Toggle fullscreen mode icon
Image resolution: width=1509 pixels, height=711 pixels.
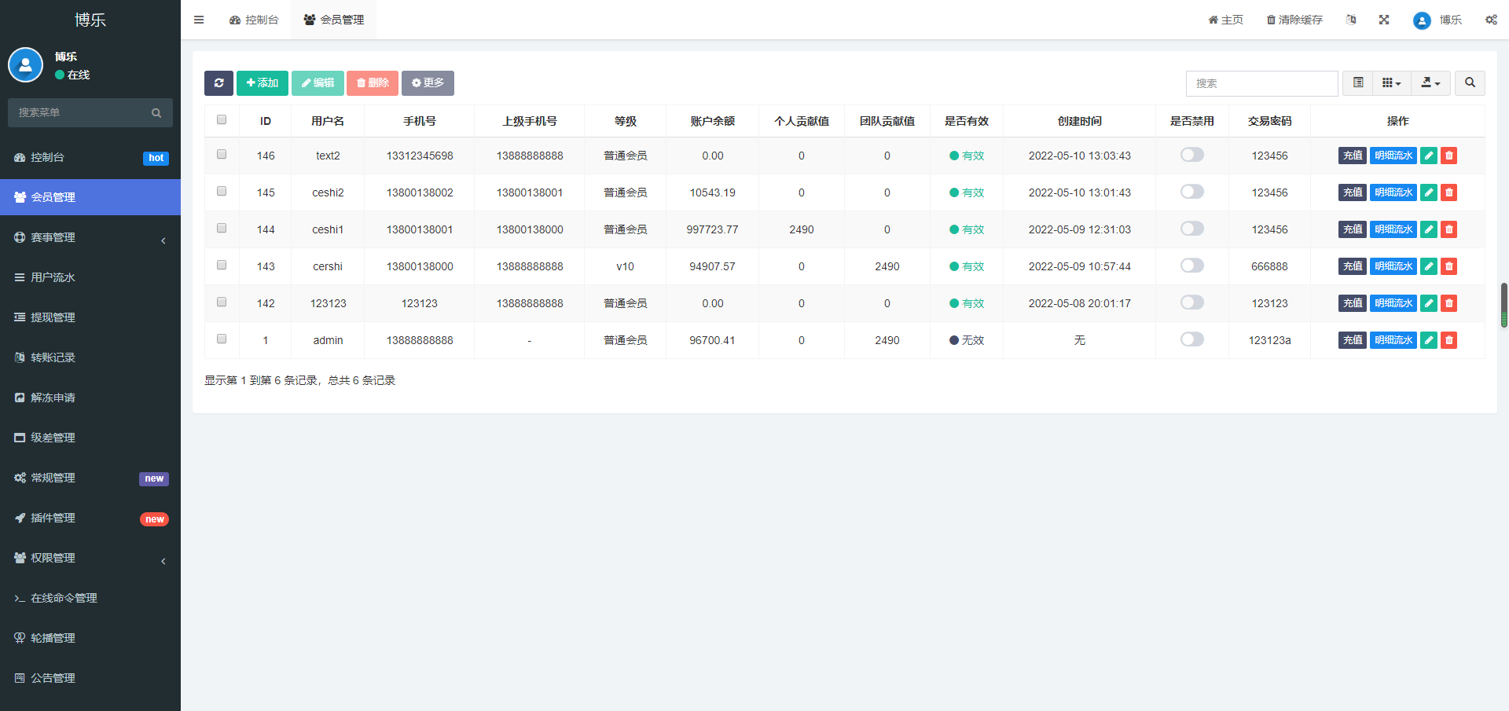point(1384,20)
